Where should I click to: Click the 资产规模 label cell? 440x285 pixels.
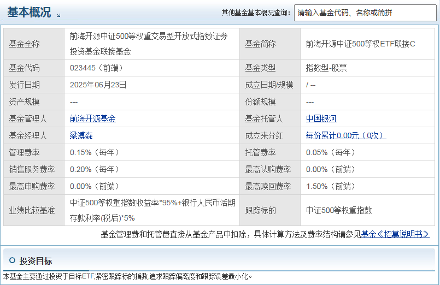point(34,102)
